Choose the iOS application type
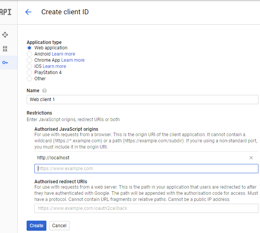The image size is (260, 233). click(29, 66)
